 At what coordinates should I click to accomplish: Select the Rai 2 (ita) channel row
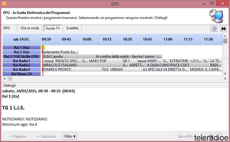[x=22, y=52]
